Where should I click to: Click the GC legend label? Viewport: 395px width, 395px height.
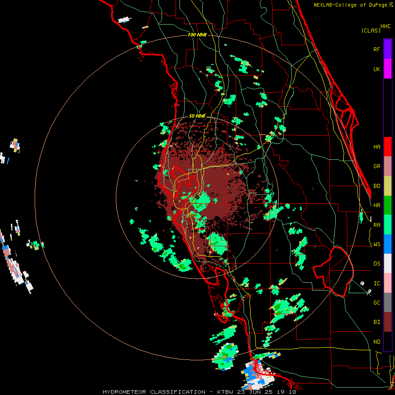pos(377,303)
